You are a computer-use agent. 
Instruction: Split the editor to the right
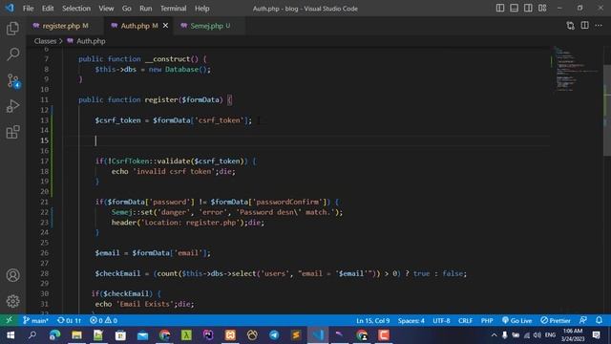(x=584, y=26)
